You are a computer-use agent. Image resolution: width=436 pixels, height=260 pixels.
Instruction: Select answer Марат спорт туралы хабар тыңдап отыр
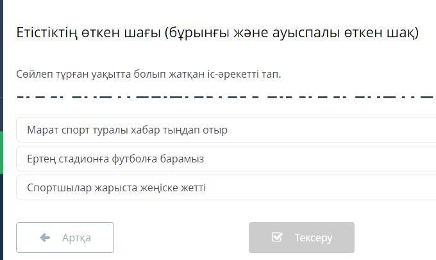click(127, 130)
